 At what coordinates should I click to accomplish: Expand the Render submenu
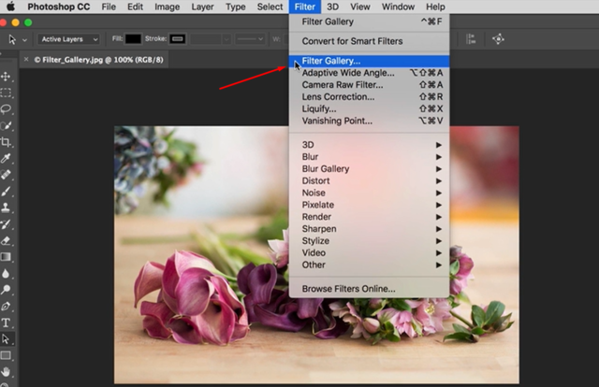point(369,217)
